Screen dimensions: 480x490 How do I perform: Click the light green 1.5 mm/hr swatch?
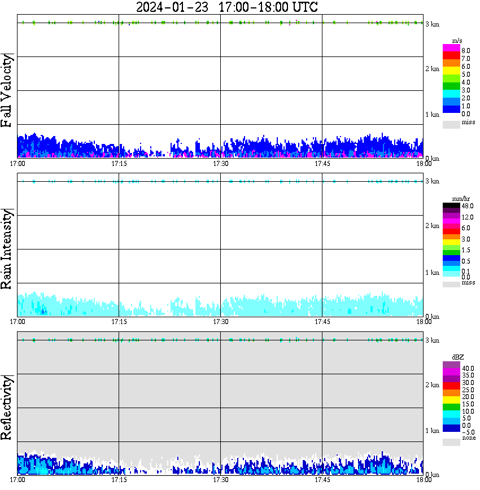pos(451,247)
